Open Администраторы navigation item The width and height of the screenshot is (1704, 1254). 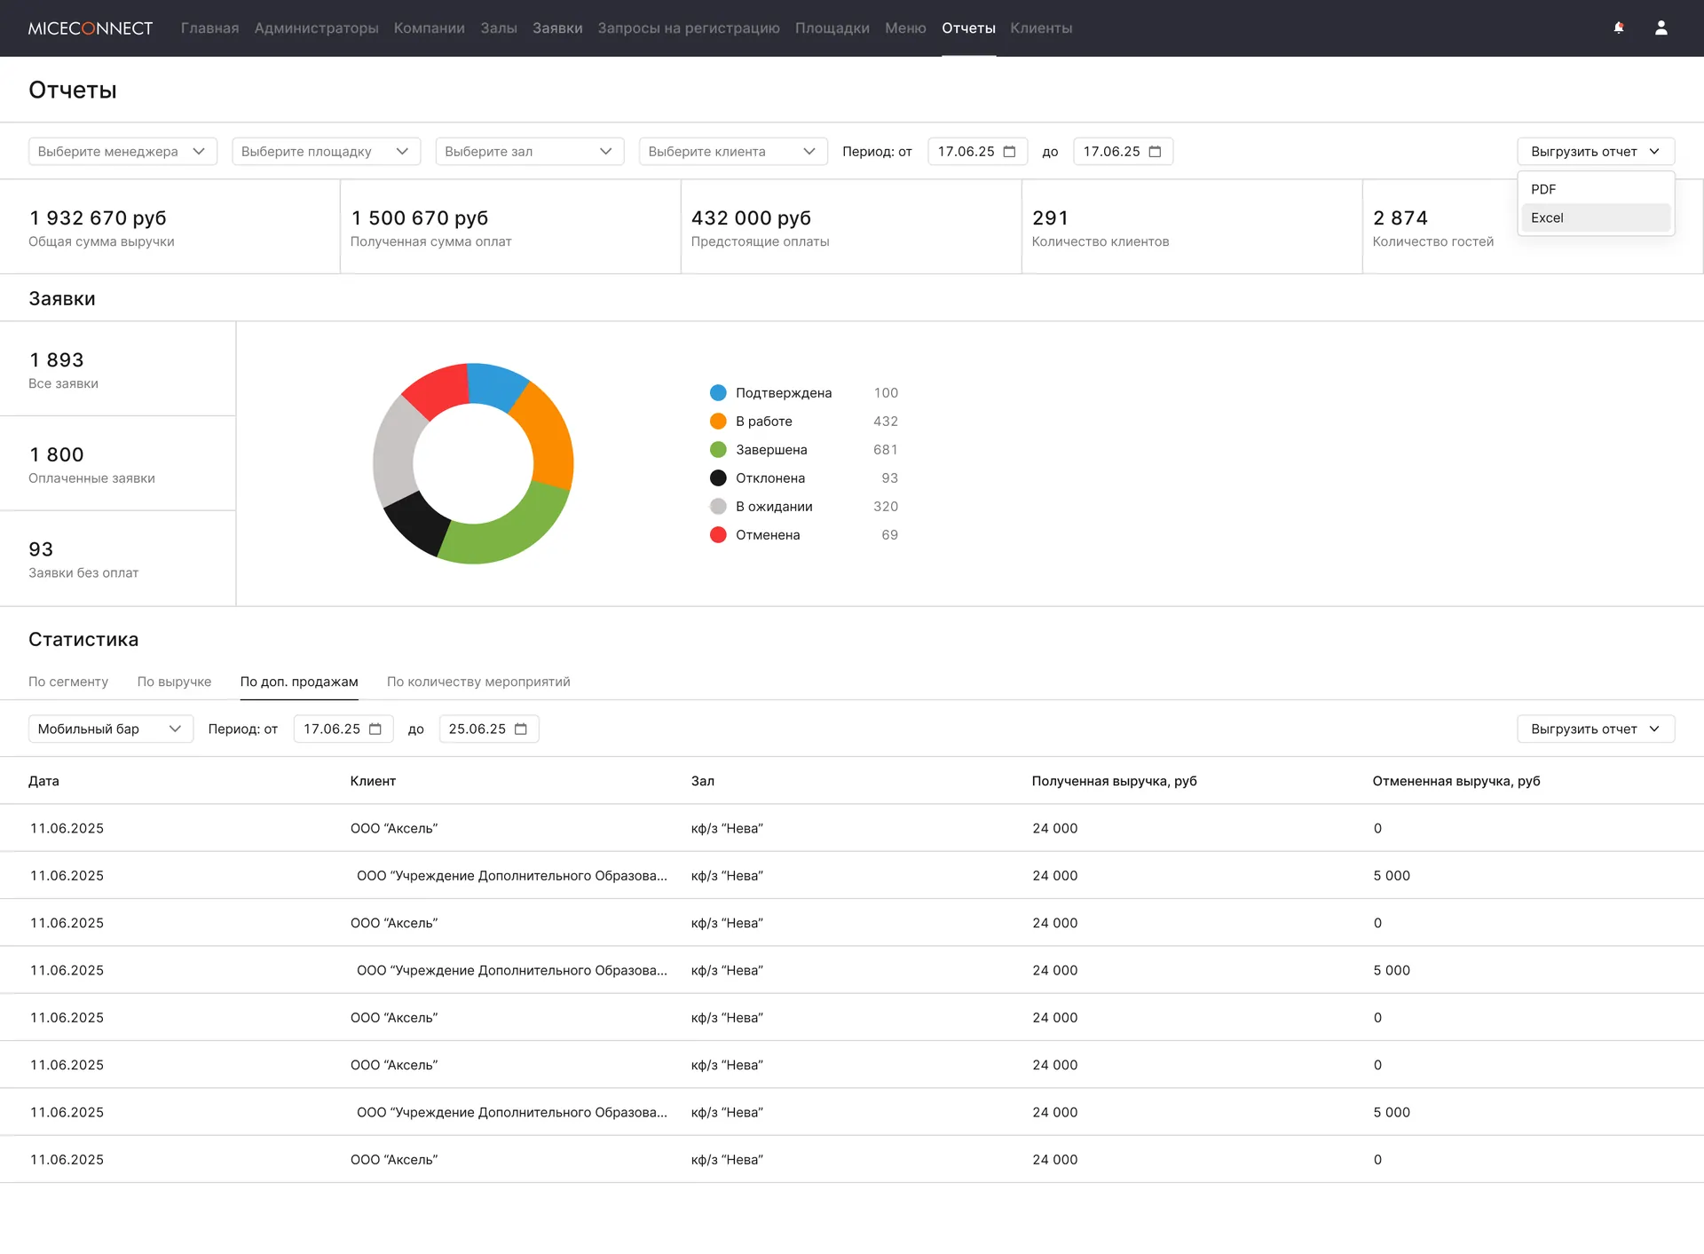point(317,28)
